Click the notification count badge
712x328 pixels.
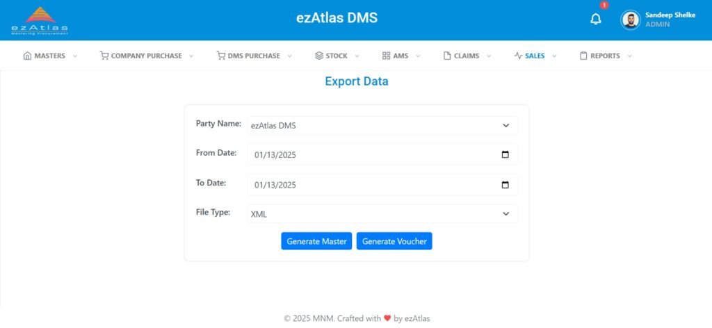(604, 6)
